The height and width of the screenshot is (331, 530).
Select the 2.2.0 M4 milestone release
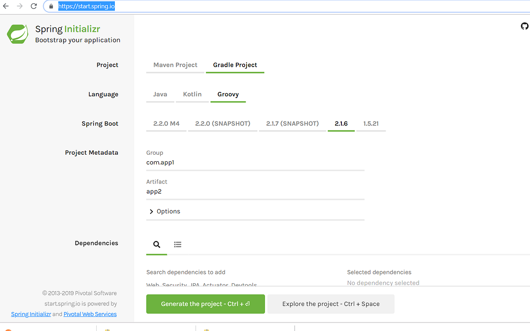(166, 123)
